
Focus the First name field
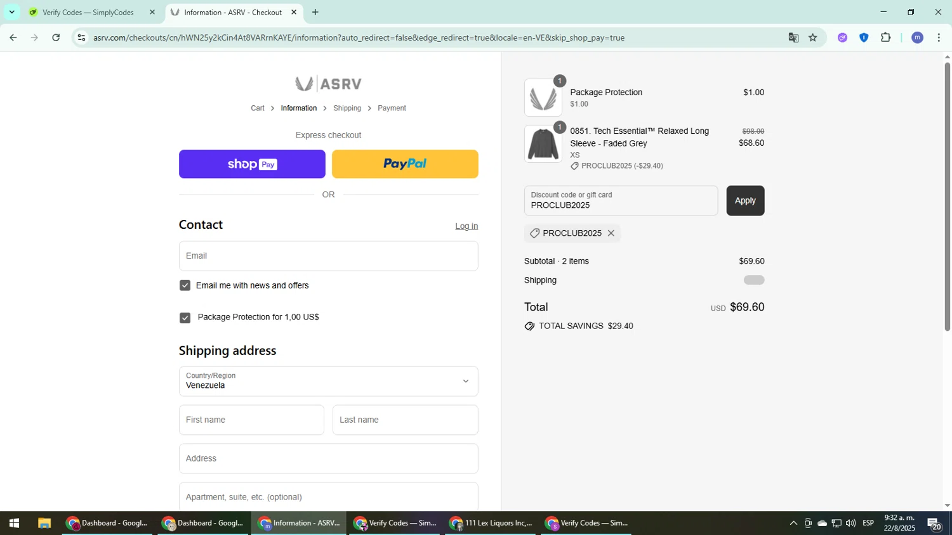pos(251,420)
